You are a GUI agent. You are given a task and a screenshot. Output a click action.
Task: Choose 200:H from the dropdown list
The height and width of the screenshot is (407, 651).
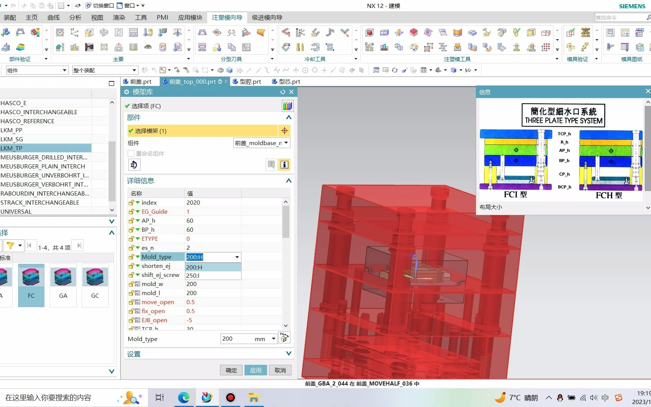[213, 267]
